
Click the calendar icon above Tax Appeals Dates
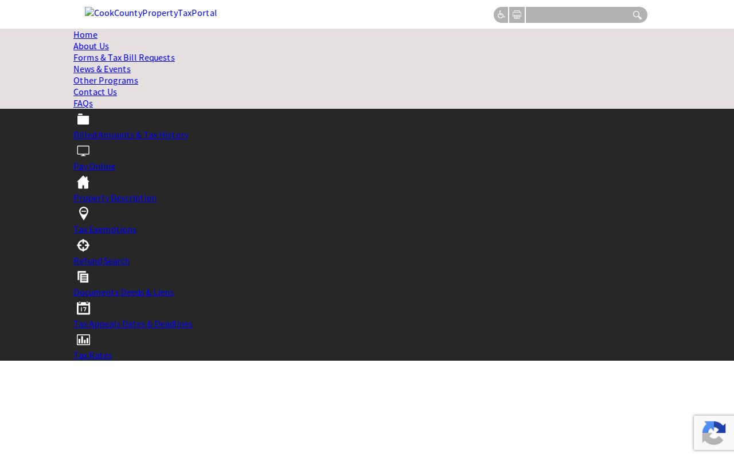[x=83, y=308]
